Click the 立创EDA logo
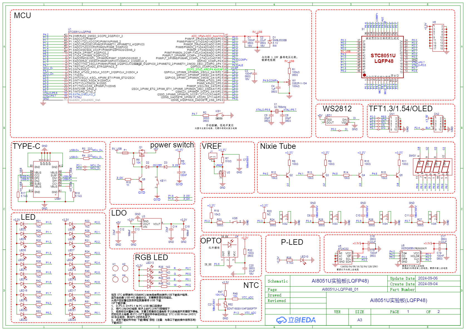 coord(296,320)
